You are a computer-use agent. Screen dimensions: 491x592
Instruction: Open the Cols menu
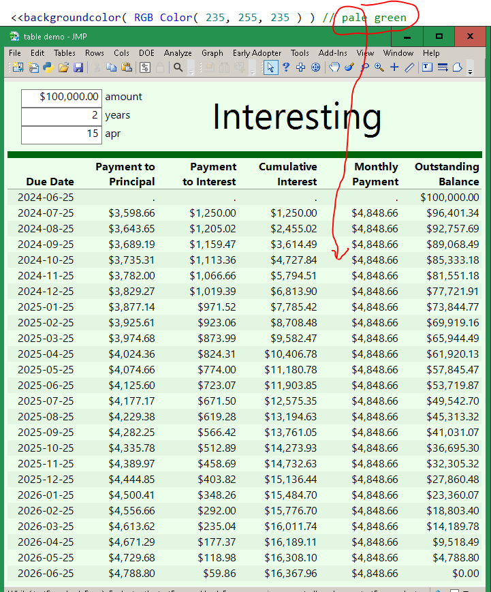(121, 53)
